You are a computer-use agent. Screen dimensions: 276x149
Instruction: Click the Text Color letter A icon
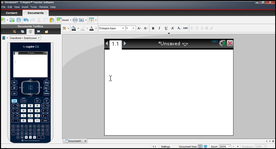pyautogui.click(x=91, y=28)
